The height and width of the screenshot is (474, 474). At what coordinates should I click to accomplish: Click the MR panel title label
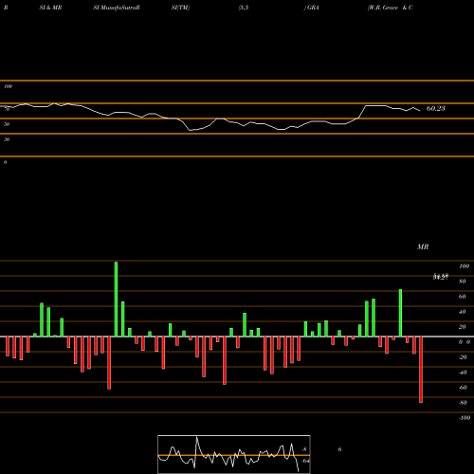click(423, 246)
